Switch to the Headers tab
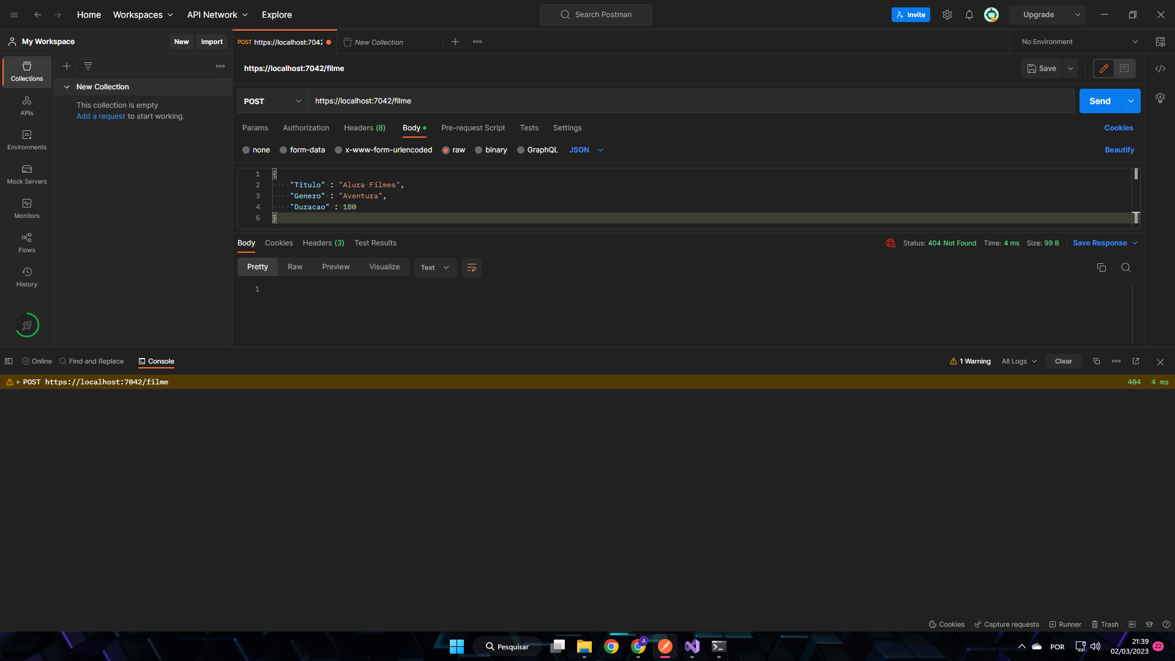The height and width of the screenshot is (661, 1175). coord(364,127)
